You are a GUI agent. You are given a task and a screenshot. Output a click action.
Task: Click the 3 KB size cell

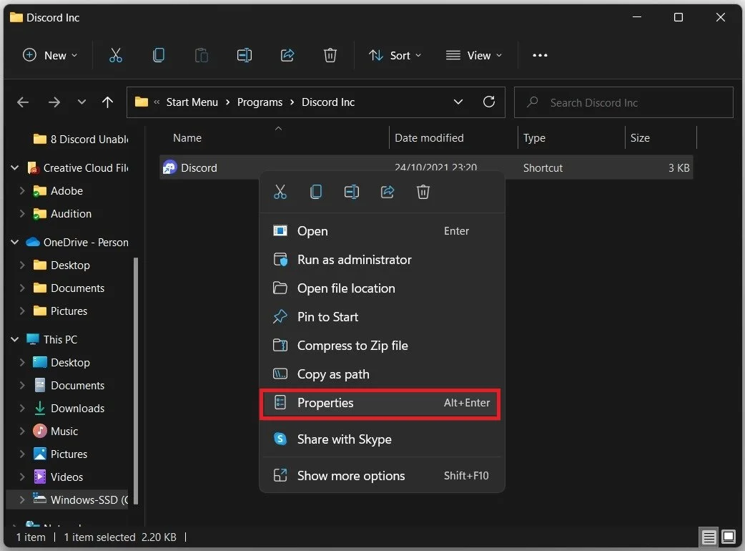tap(679, 168)
